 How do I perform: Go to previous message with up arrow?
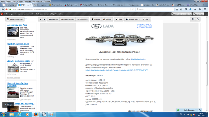(x=40, y=19)
